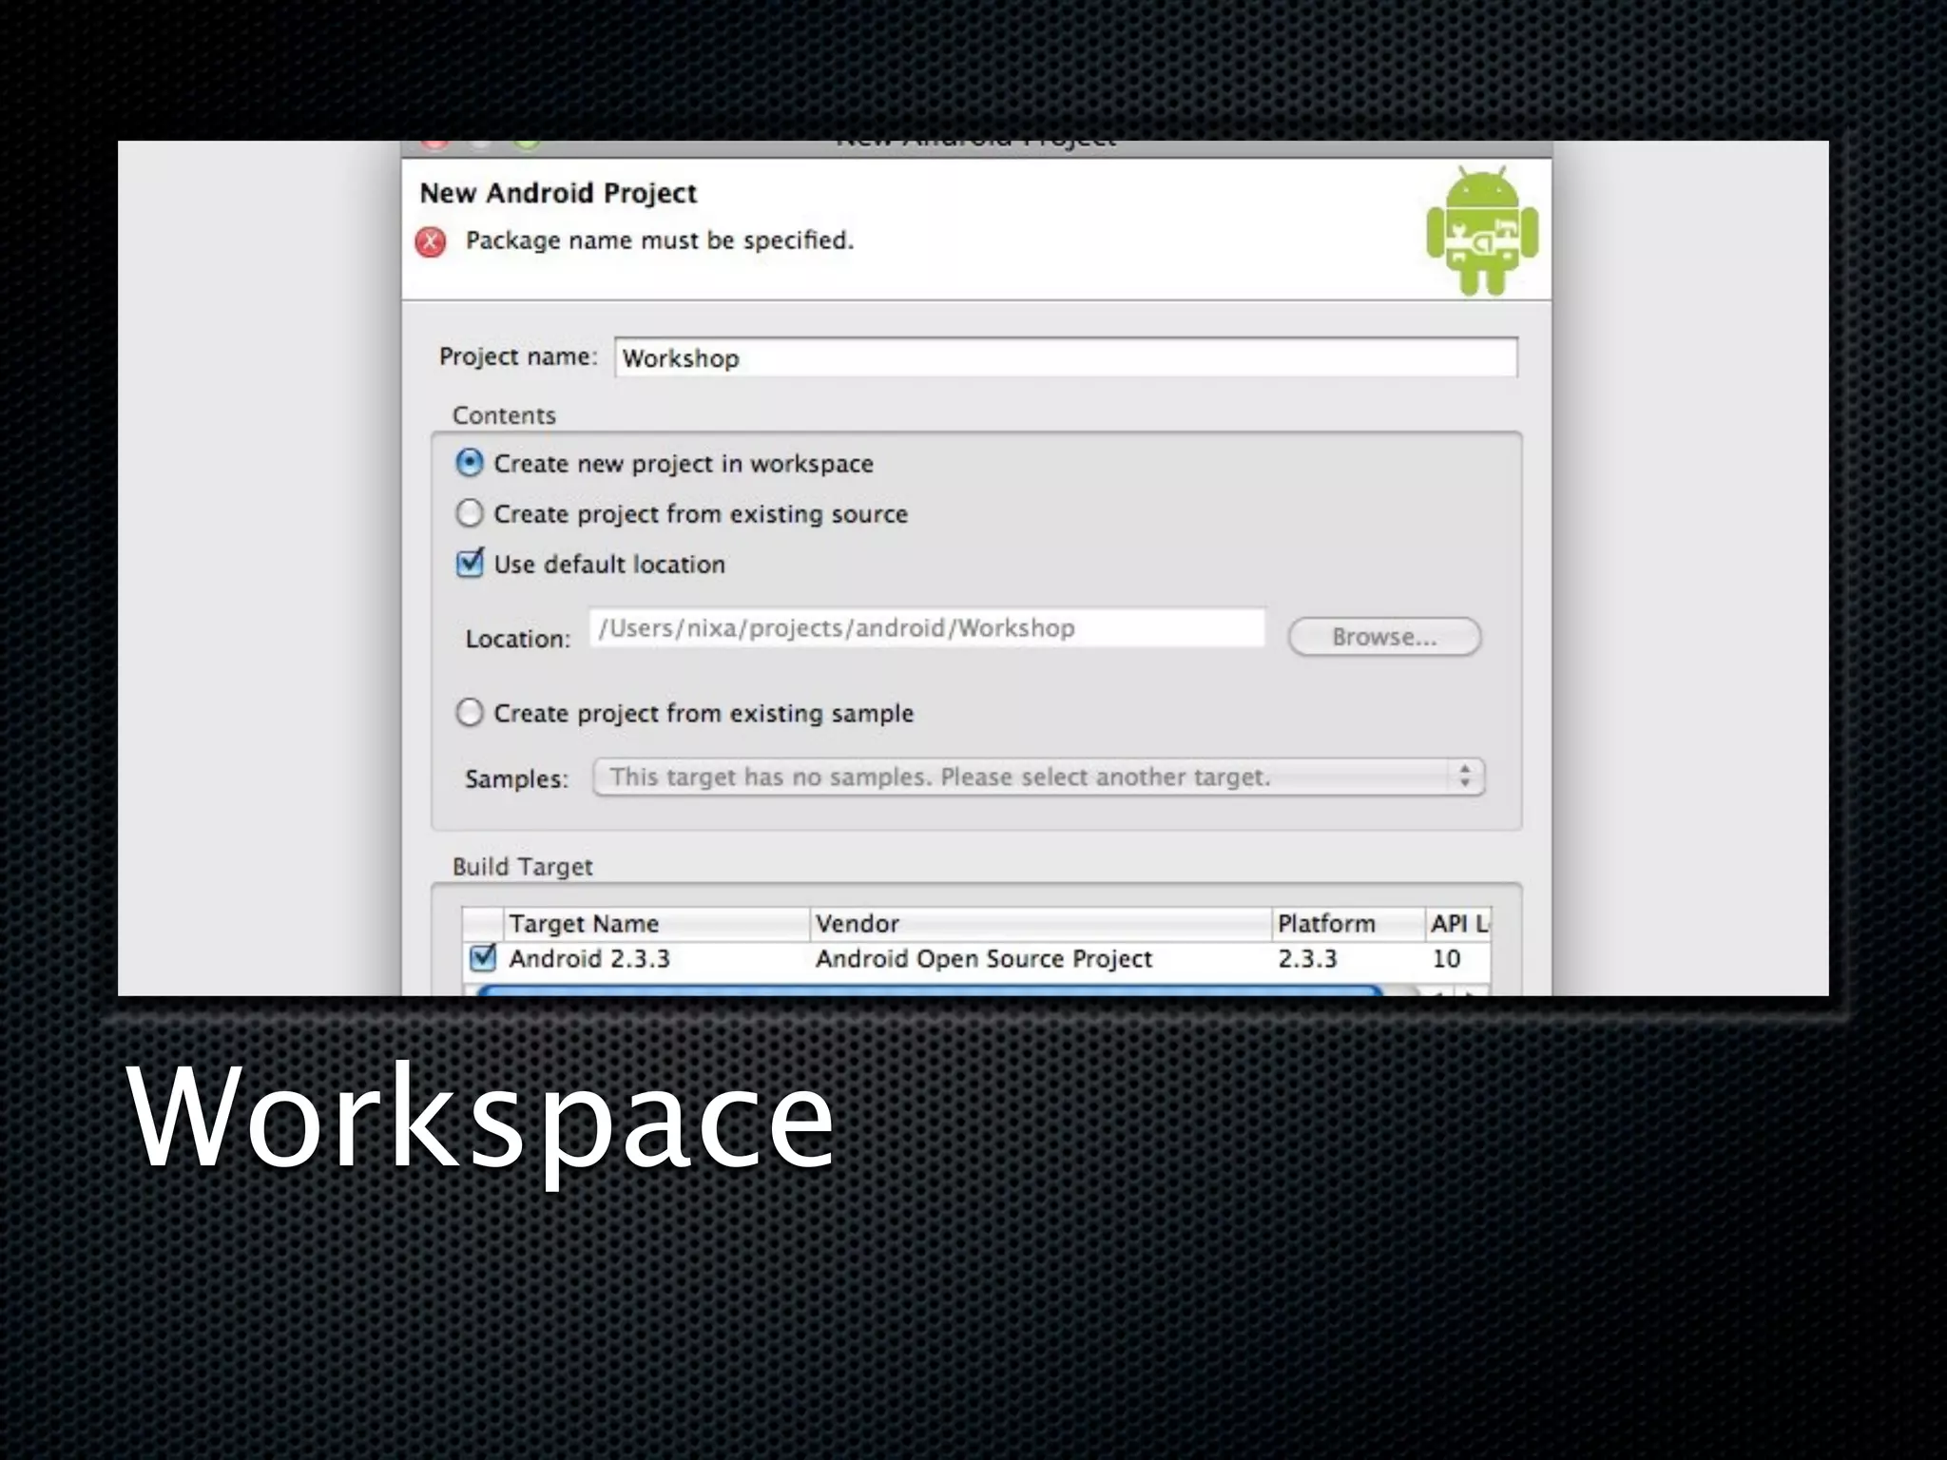Screen dimensions: 1947x1460
Task: Click the API Level column header
Action: 1457,924
